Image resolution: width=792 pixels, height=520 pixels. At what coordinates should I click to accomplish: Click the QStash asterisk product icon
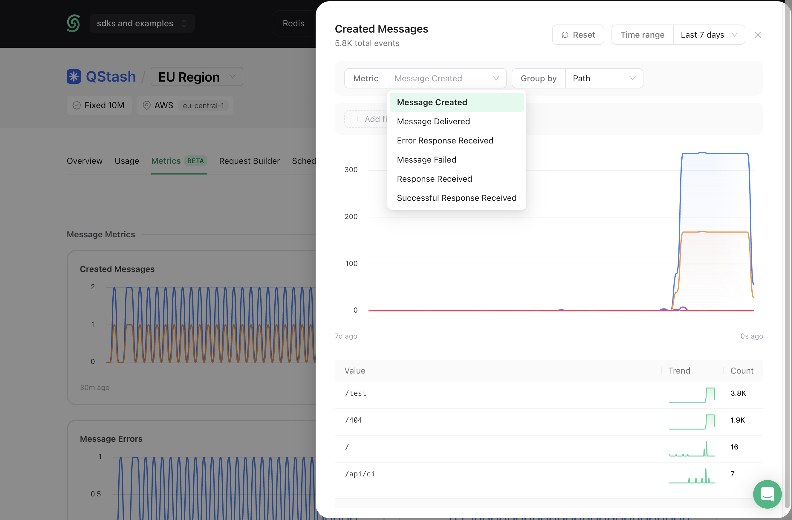click(74, 77)
